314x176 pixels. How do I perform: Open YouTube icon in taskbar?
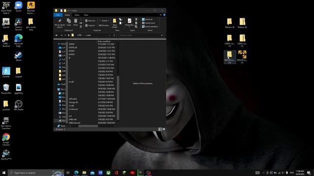[x=132, y=173]
